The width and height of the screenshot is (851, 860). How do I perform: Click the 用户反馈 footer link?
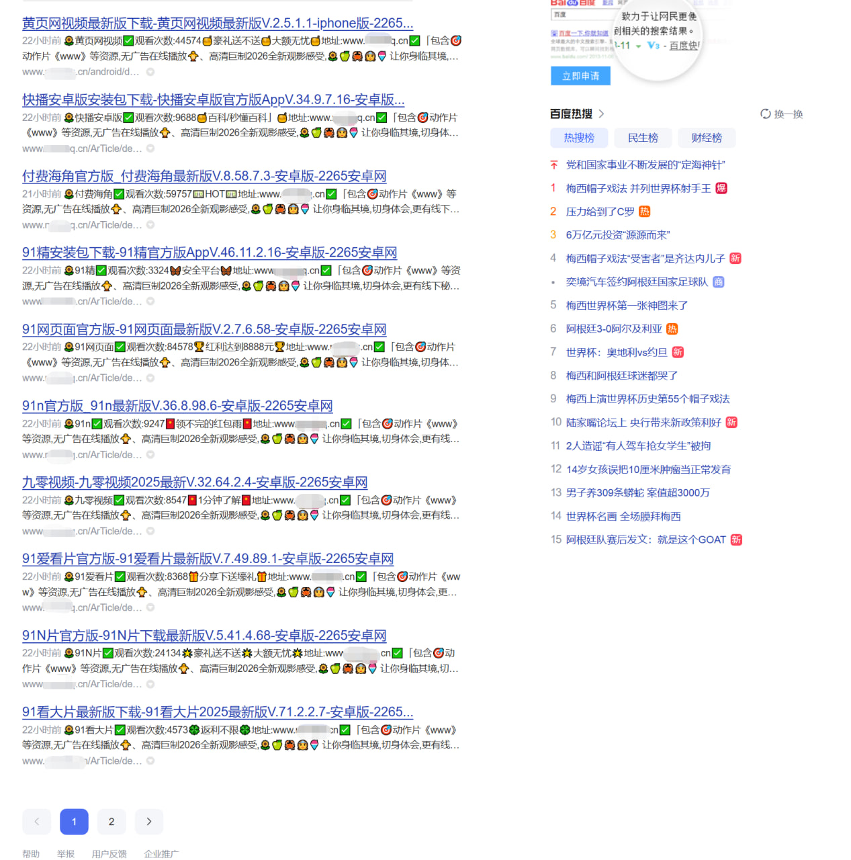tap(109, 854)
